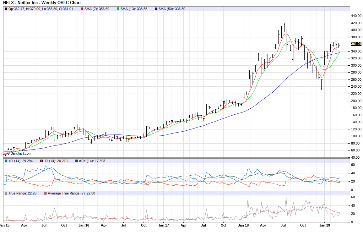Click the 361.01 current price tag
This screenshot has width=363, height=235.
(x=356, y=44)
